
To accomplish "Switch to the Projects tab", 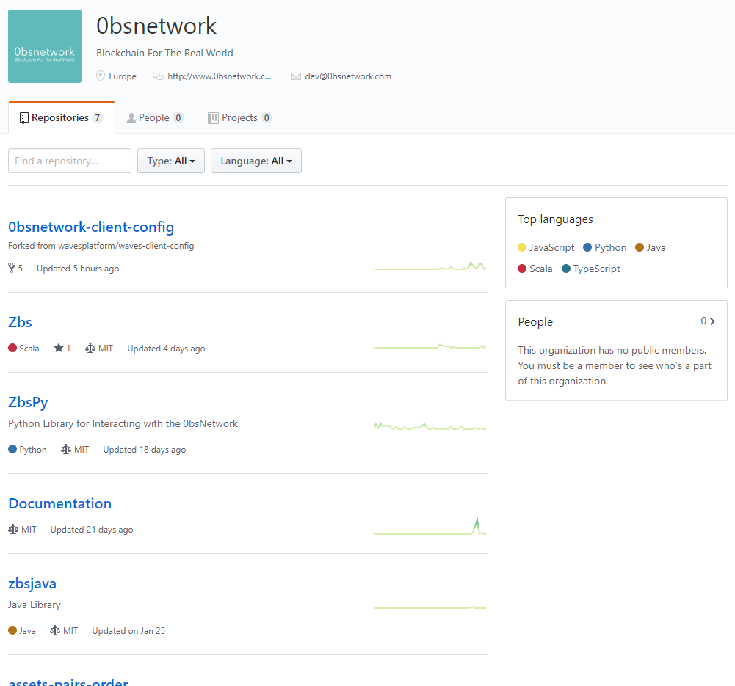I will click(239, 117).
